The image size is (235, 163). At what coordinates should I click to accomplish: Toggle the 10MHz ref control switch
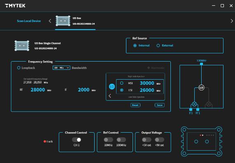coord(108,140)
